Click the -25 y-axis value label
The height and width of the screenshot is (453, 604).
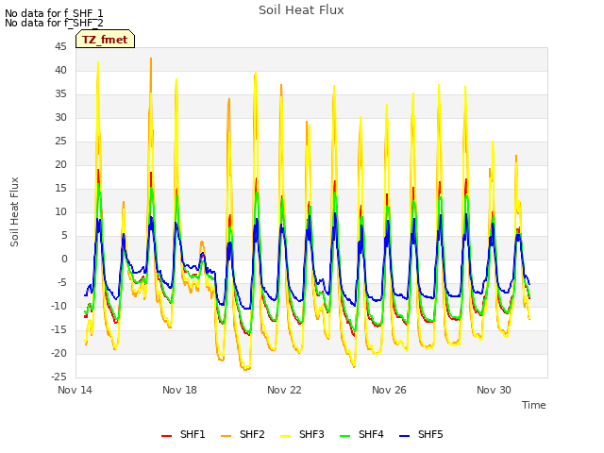click(59, 377)
